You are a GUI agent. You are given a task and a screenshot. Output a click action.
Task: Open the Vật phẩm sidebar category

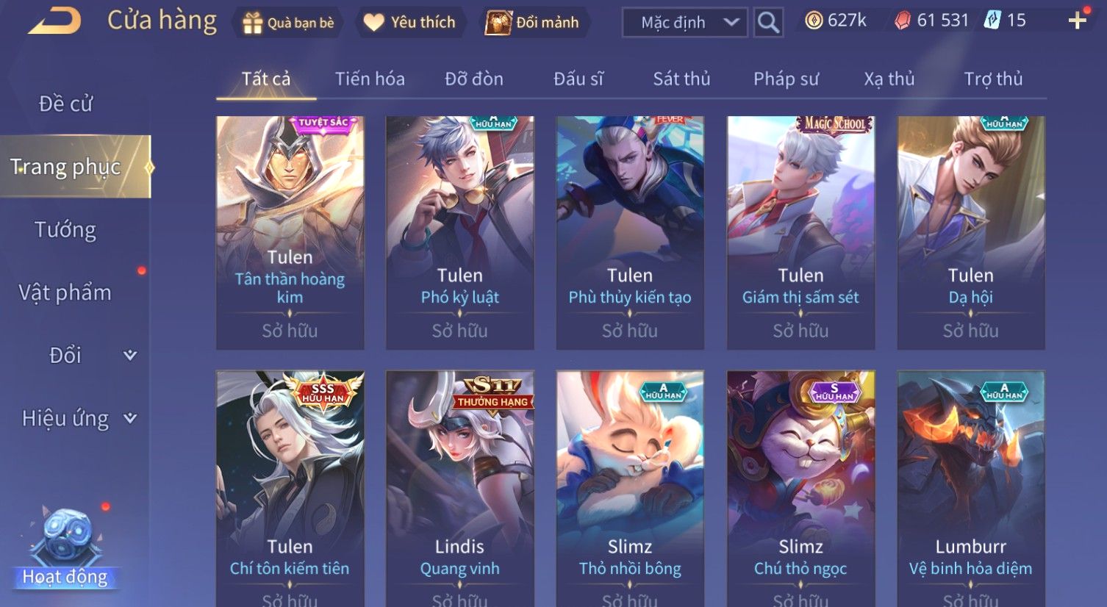tap(65, 292)
